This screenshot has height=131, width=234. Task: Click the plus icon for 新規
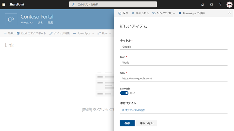(5, 33)
